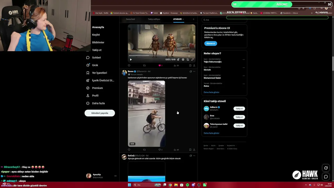Open Keşfet in sidebar
This screenshot has width=334, height=188.
click(96, 35)
